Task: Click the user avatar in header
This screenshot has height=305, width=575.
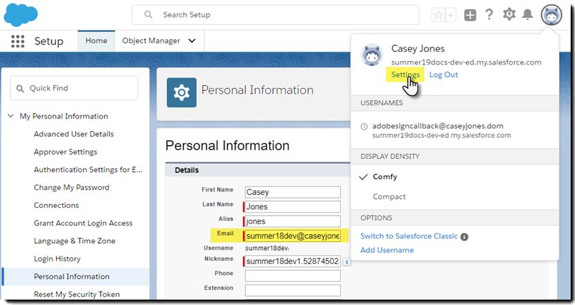Action: tap(551, 15)
